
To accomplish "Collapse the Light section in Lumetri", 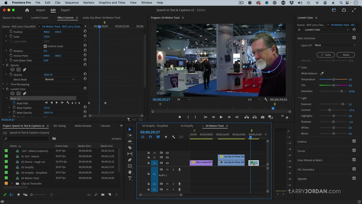I will click(299, 98).
